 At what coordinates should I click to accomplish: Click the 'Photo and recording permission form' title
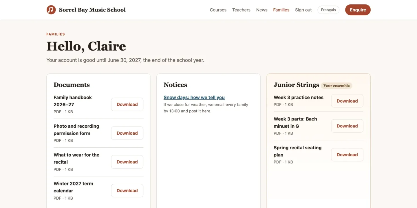tap(76, 130)
